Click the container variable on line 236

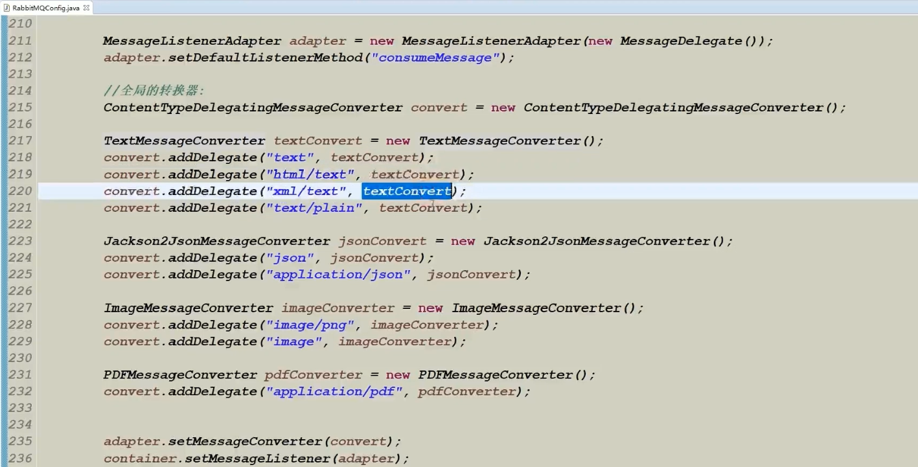(x=140, y=458)
